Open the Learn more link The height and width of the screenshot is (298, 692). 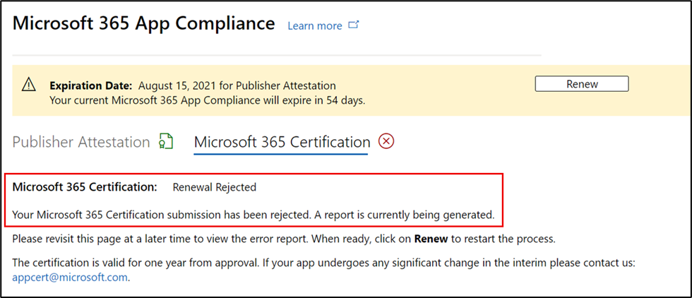(315, 26)
